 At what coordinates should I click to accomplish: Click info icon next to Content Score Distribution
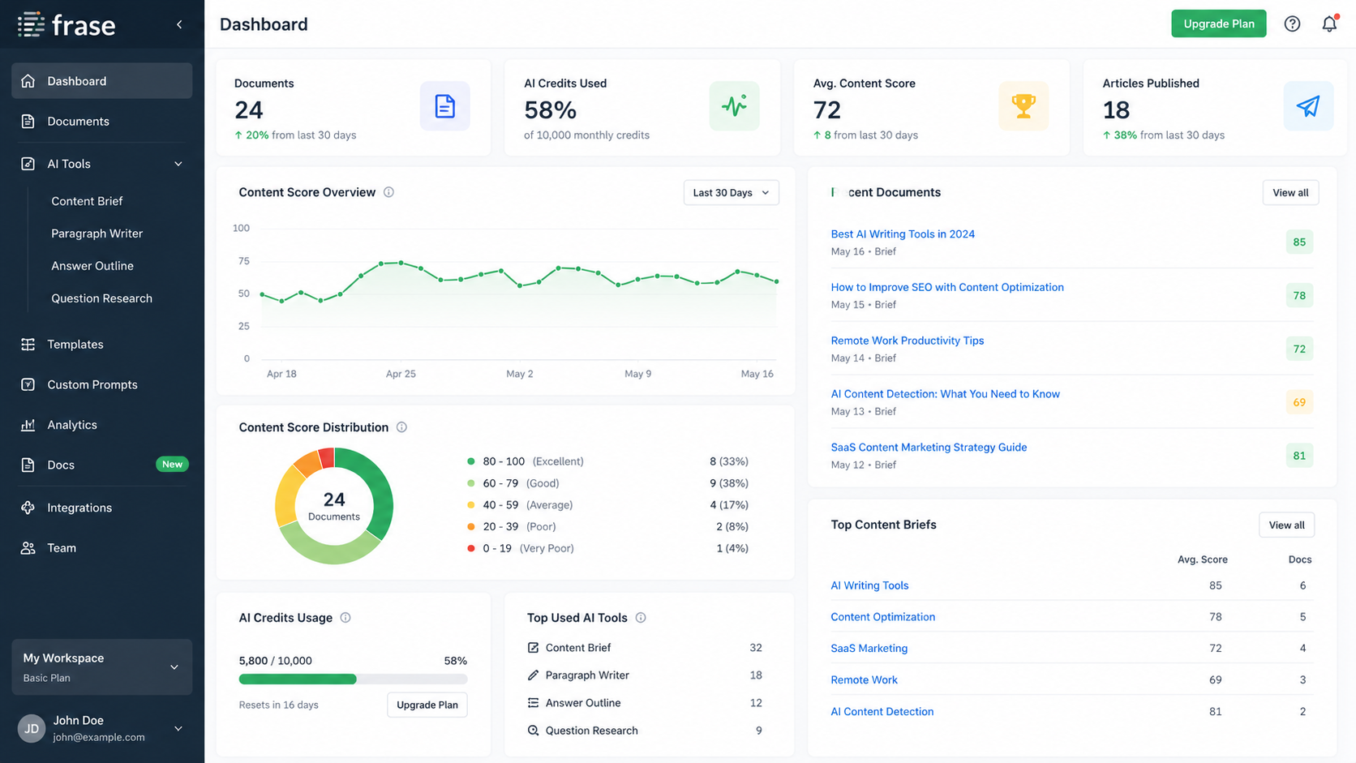click(401, 427)
